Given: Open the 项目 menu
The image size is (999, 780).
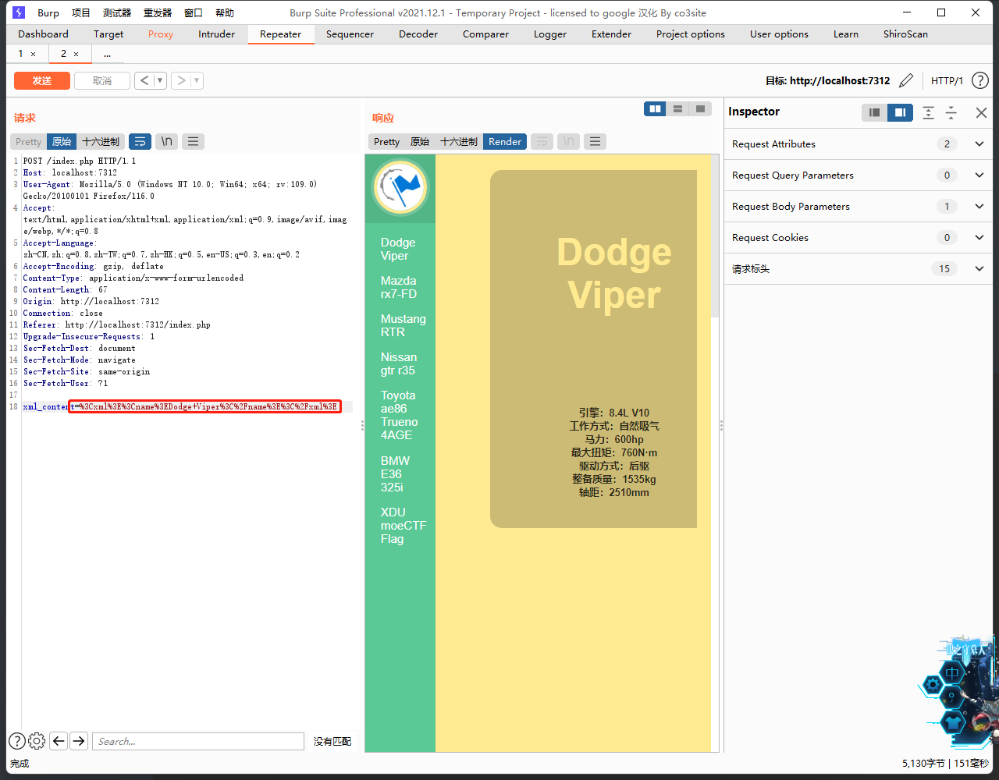Looking at the screenshot, I should pos(81,12).
